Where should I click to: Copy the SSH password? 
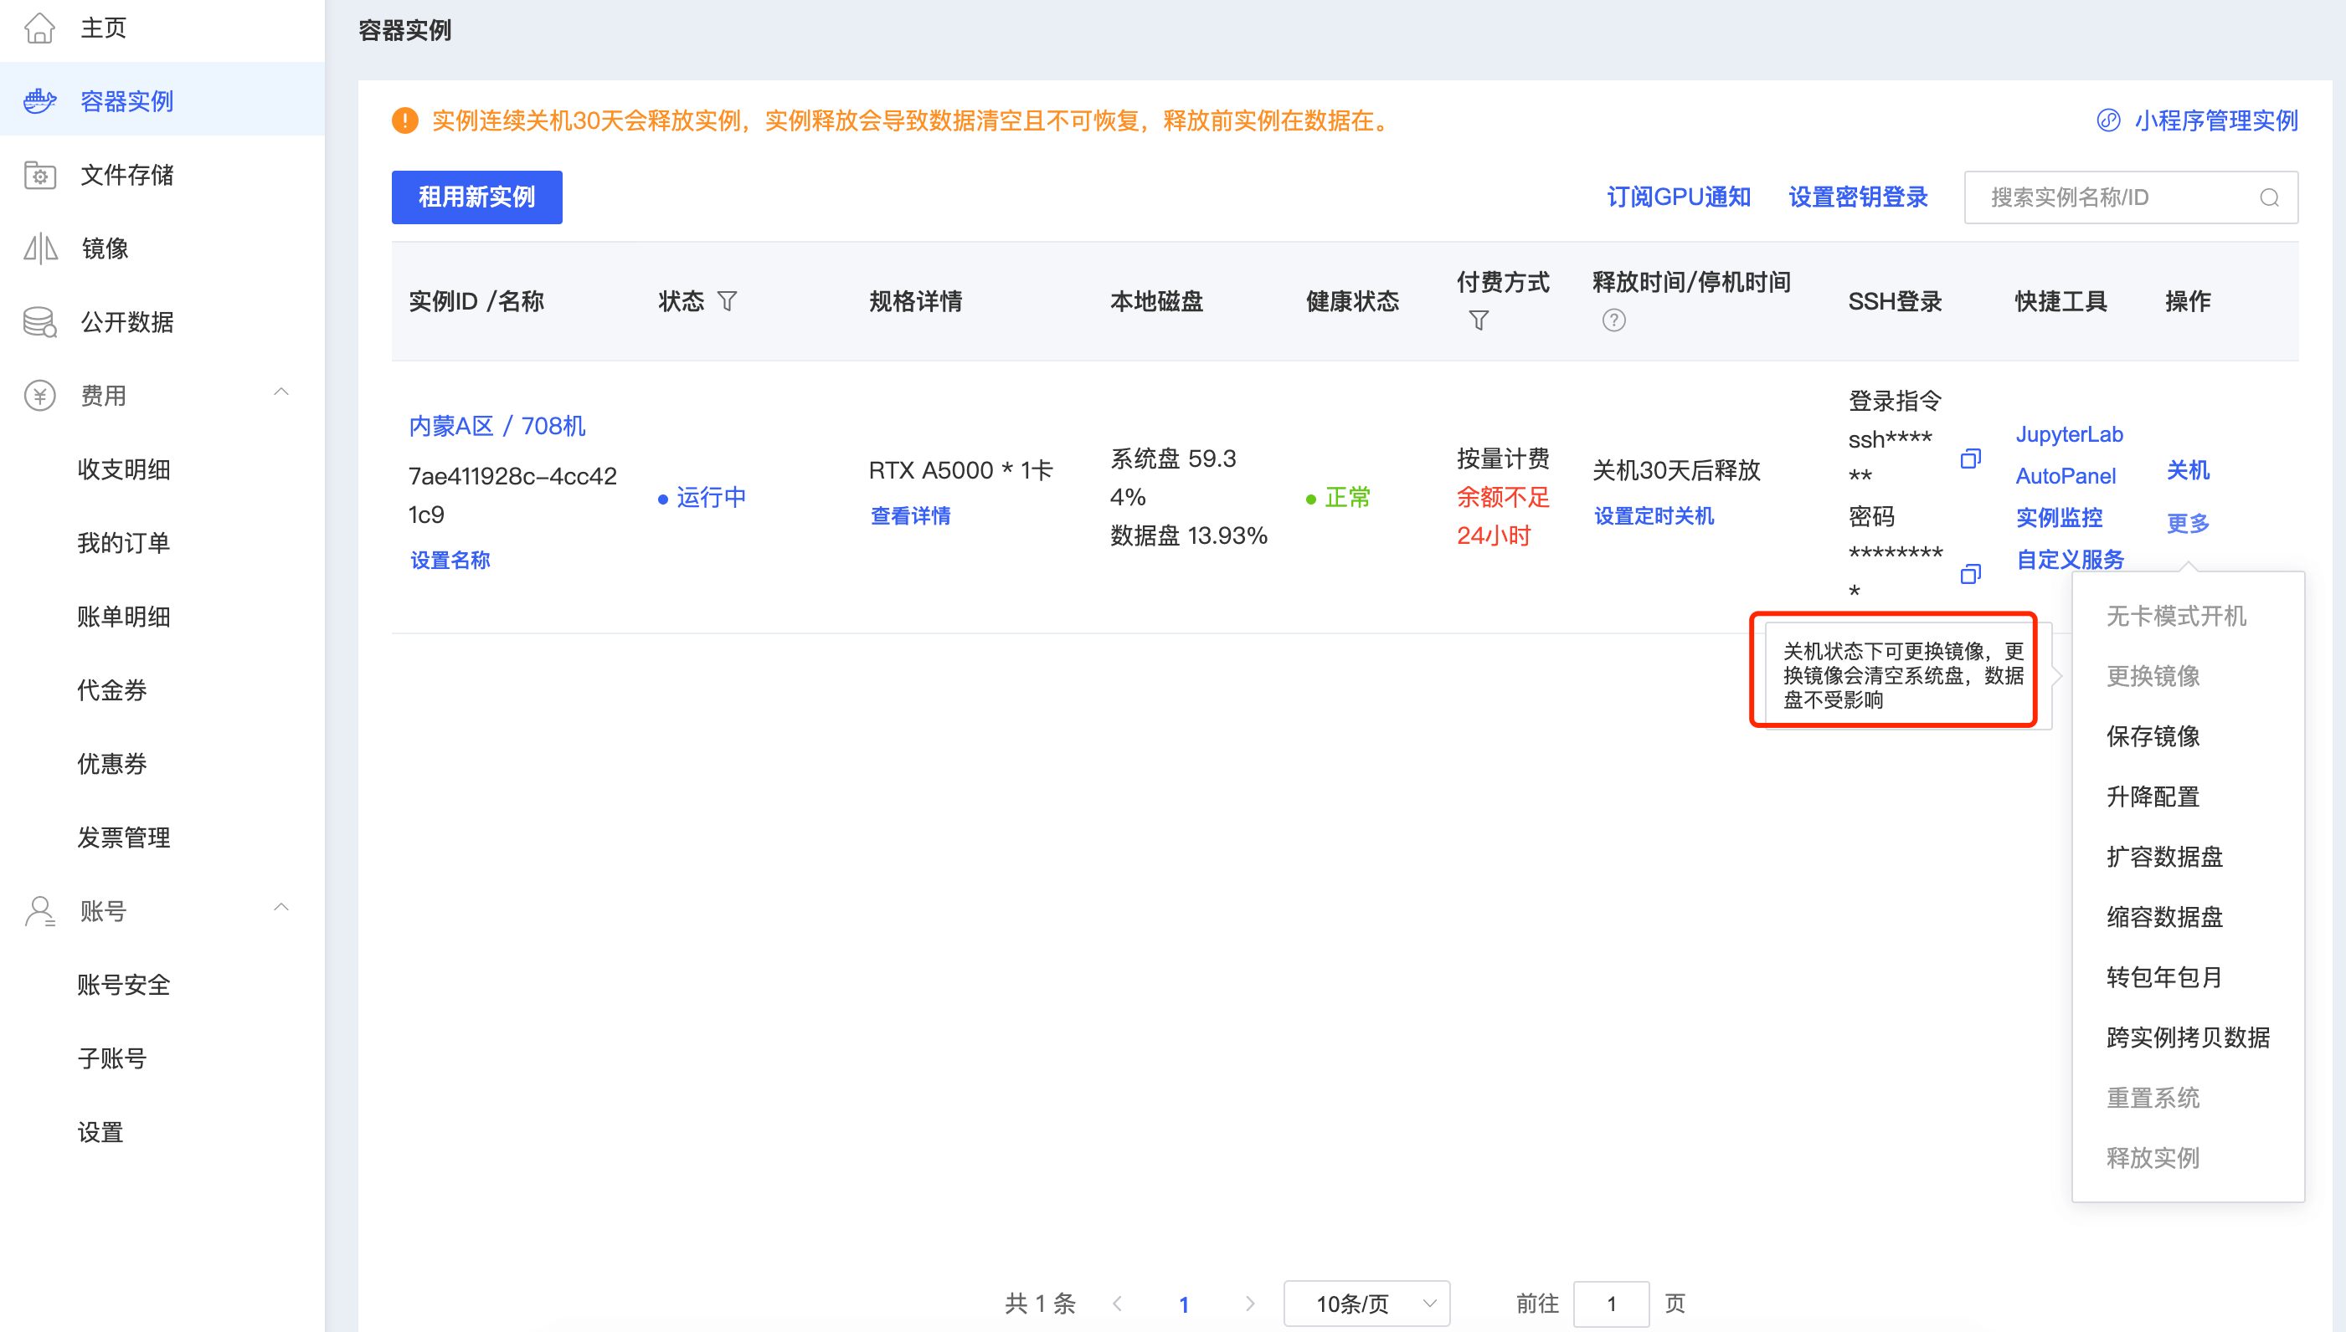(x=1970, y=574)
